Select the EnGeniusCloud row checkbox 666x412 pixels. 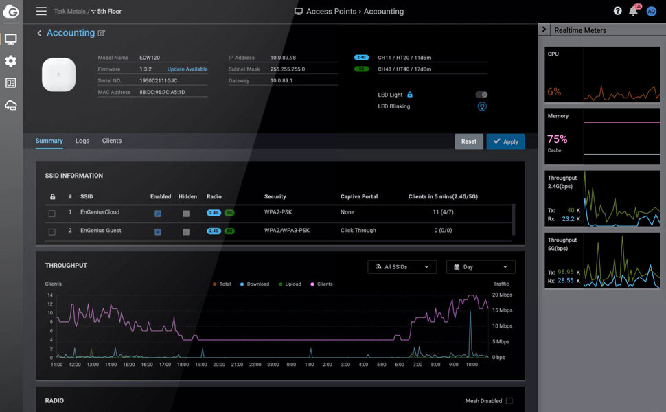51,214
